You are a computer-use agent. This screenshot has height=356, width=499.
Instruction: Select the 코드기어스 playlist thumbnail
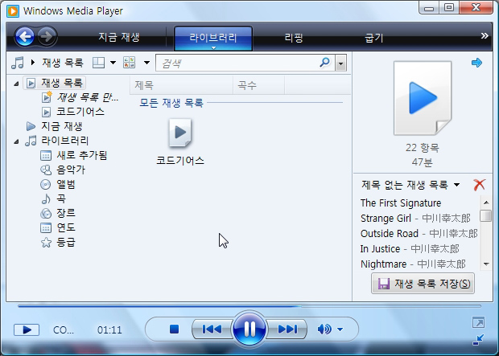(x=180, y=141)
